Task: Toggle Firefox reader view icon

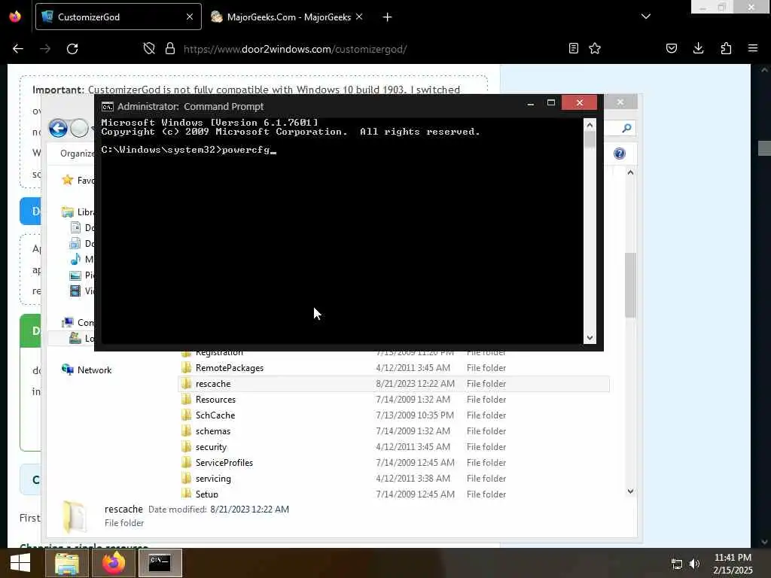Action: point(573,48)
